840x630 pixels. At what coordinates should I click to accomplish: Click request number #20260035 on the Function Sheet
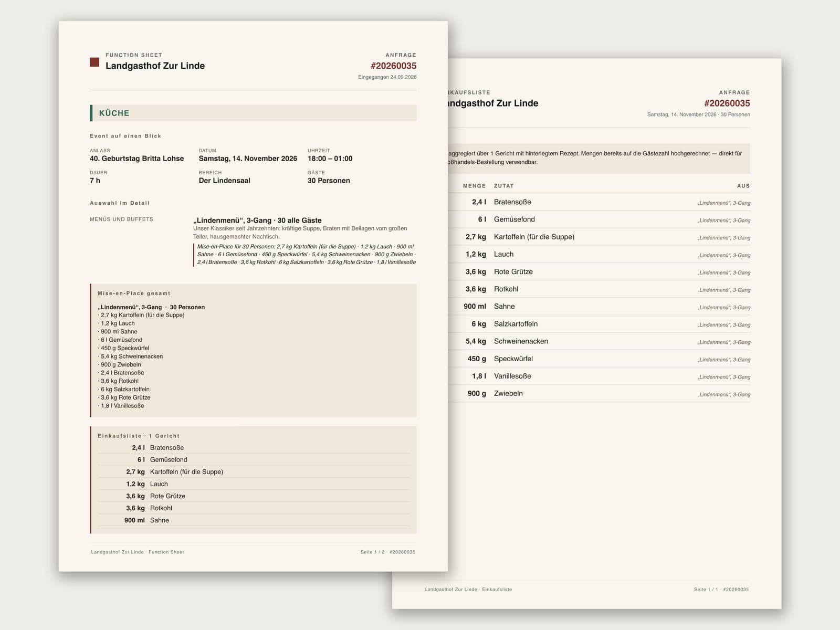(x=393, y=66)
